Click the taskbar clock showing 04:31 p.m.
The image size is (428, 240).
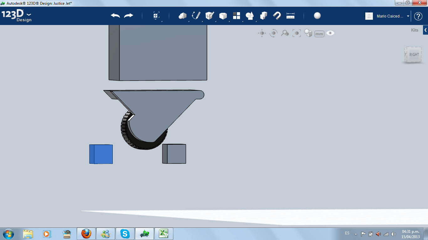[410, 234]
